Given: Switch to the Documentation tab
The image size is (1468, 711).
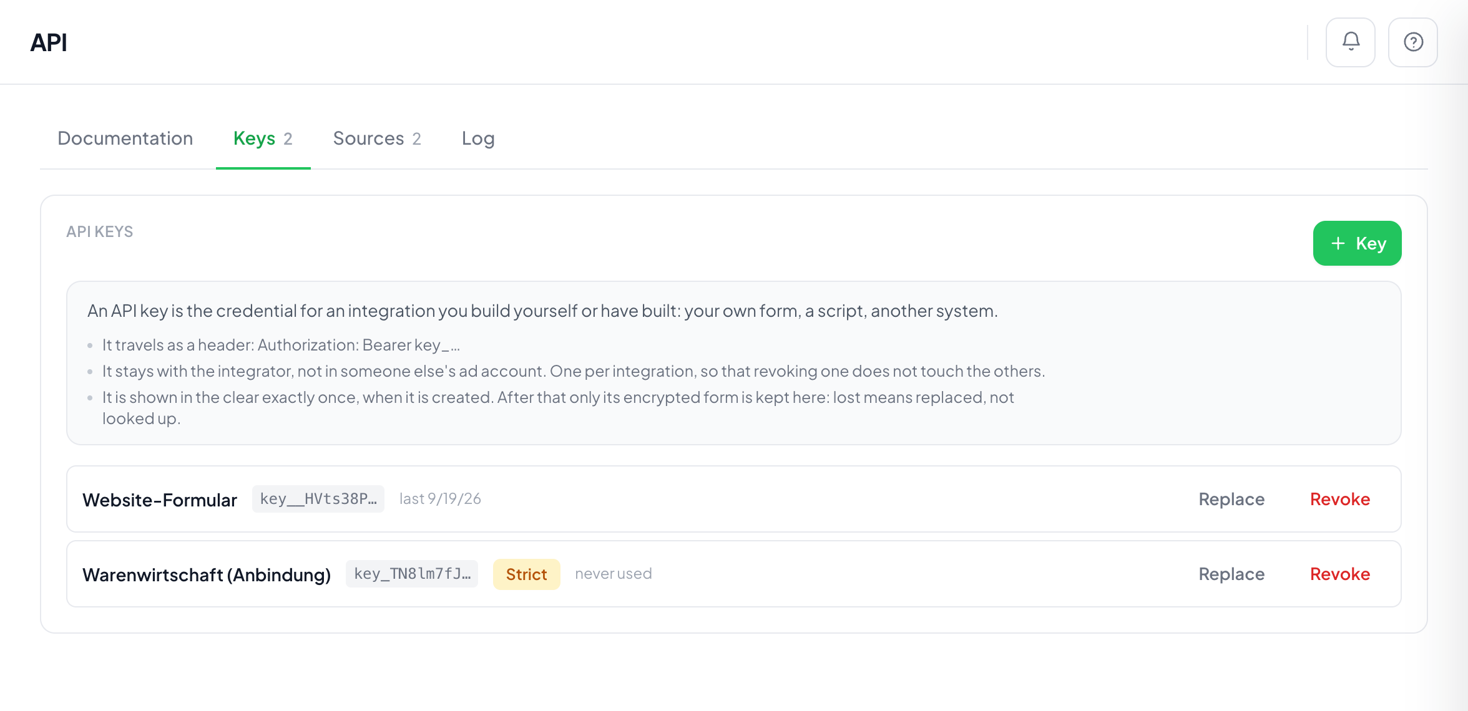Looking at the screenshot, I should pos(125,138).
